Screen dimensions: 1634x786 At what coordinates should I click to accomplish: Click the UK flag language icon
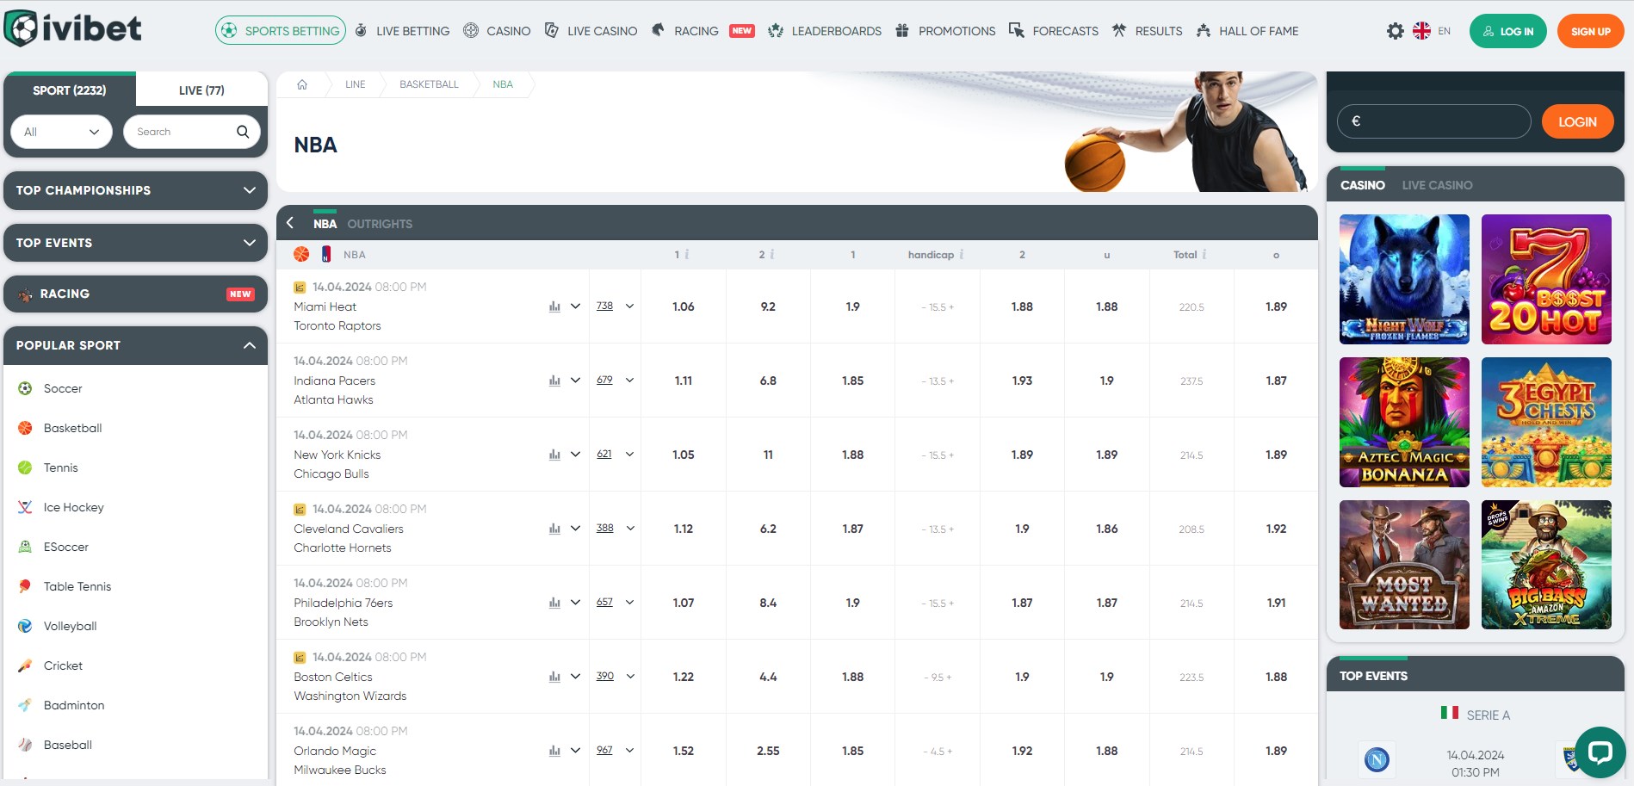click(1422, 31)
